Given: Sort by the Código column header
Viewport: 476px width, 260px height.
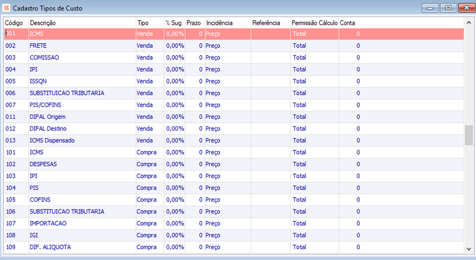Looking at the screenshot, I should 16,23.
